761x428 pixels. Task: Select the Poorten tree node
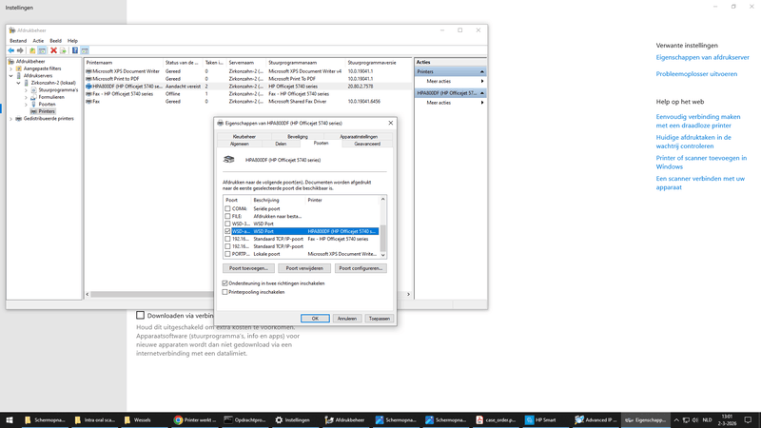(47, 104)
